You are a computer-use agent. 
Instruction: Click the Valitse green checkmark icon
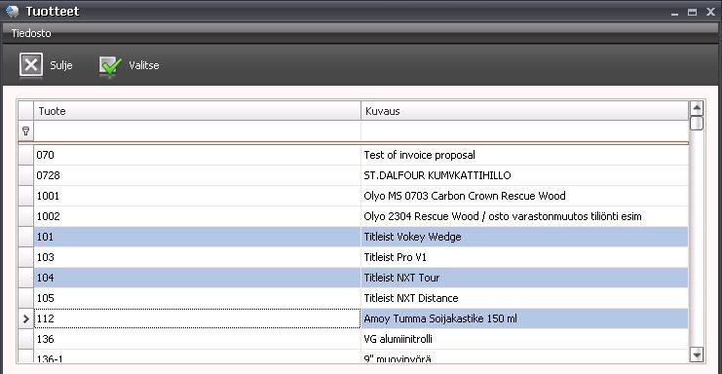[110, 66]
